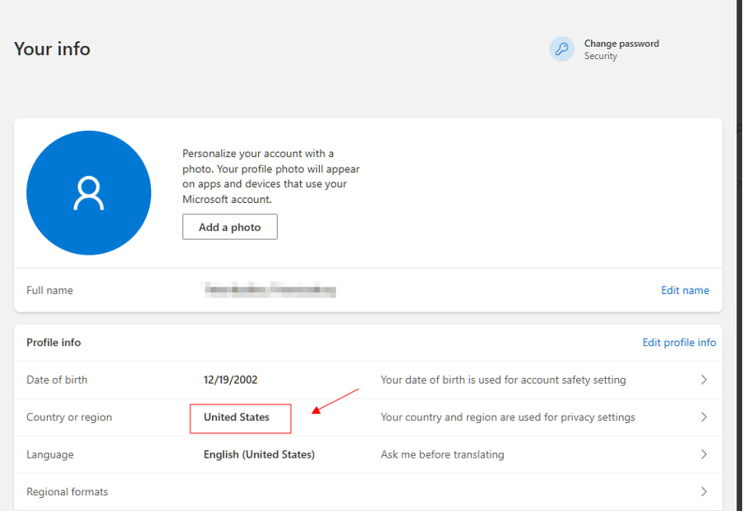Expand the Regional formats chevron
The image size is (743, 511).
704,492
